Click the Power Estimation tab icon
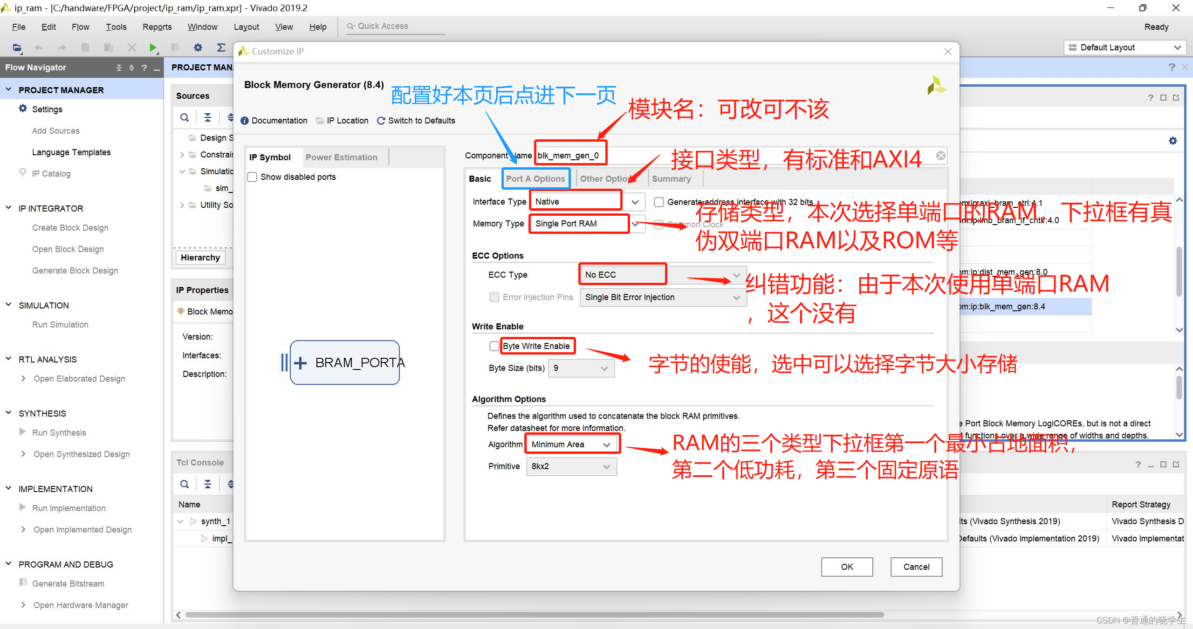This screenshot has height=629, width=1193. click(340, 156)
